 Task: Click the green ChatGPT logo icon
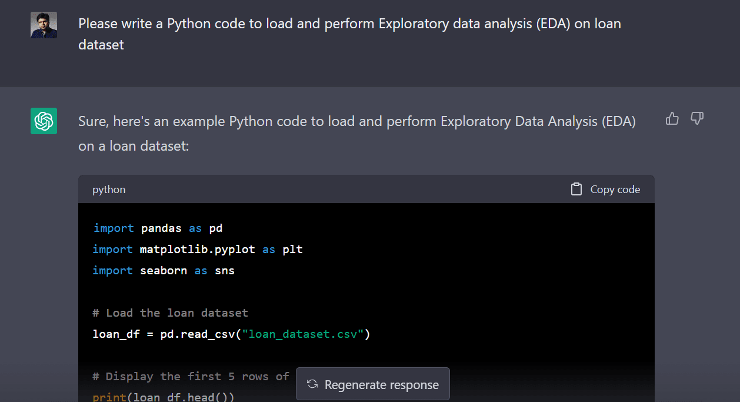[x=44, y=121]
